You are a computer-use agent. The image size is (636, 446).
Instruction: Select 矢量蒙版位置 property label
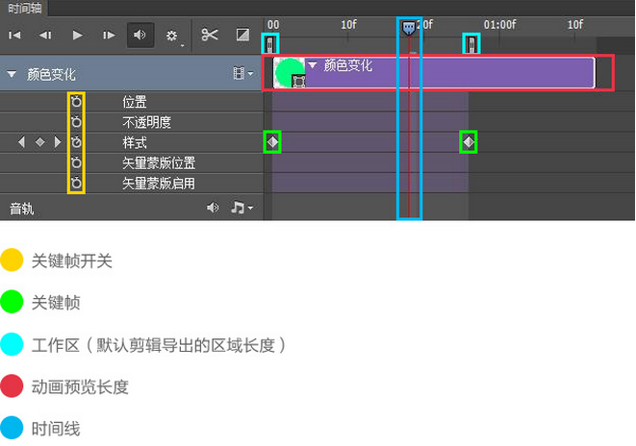159,163
